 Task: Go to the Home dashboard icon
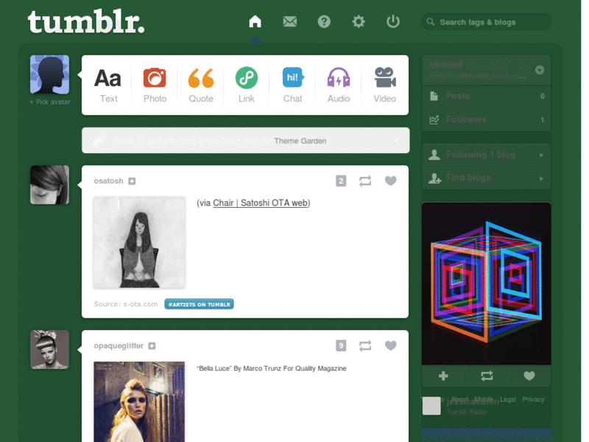(255, 21)
